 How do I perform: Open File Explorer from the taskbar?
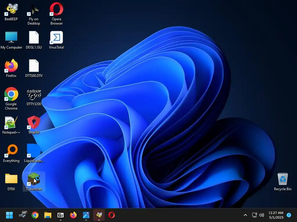point(48,215)
